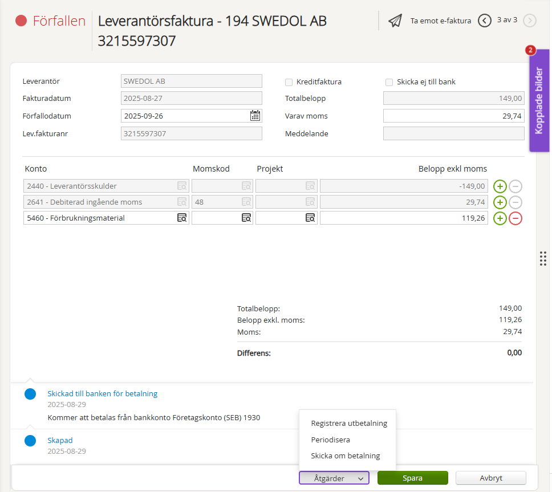Add row after 2440 Leverantörsskulder
The height and width of the screenshot is (492, 552).
(500, 186)
